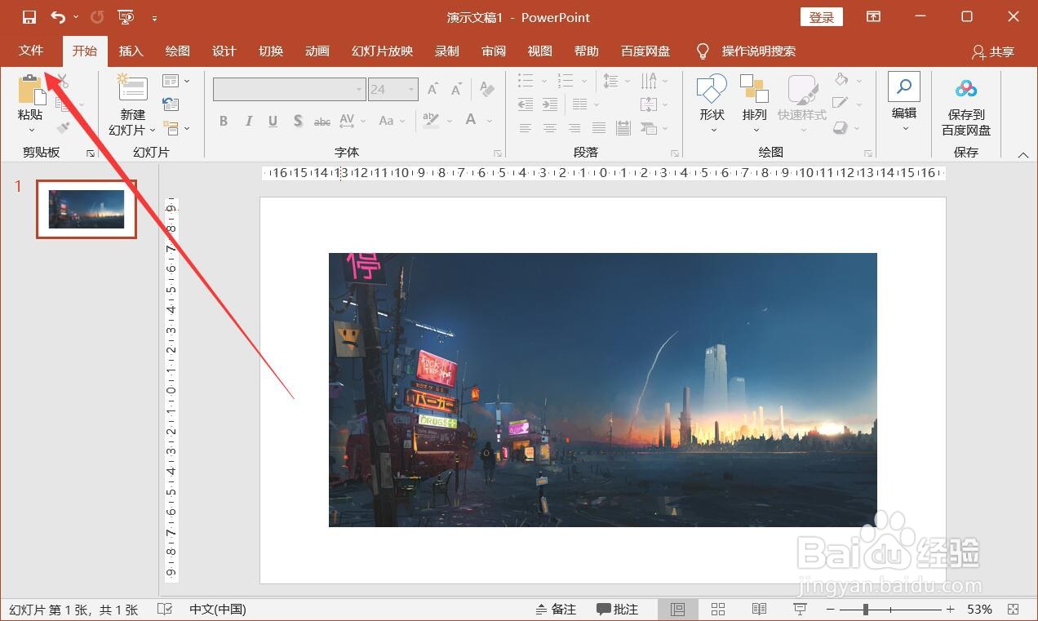The width and height of the screenshot is (1038, 621).
Task: Clear all text formatting
Action: click(487, 89)
